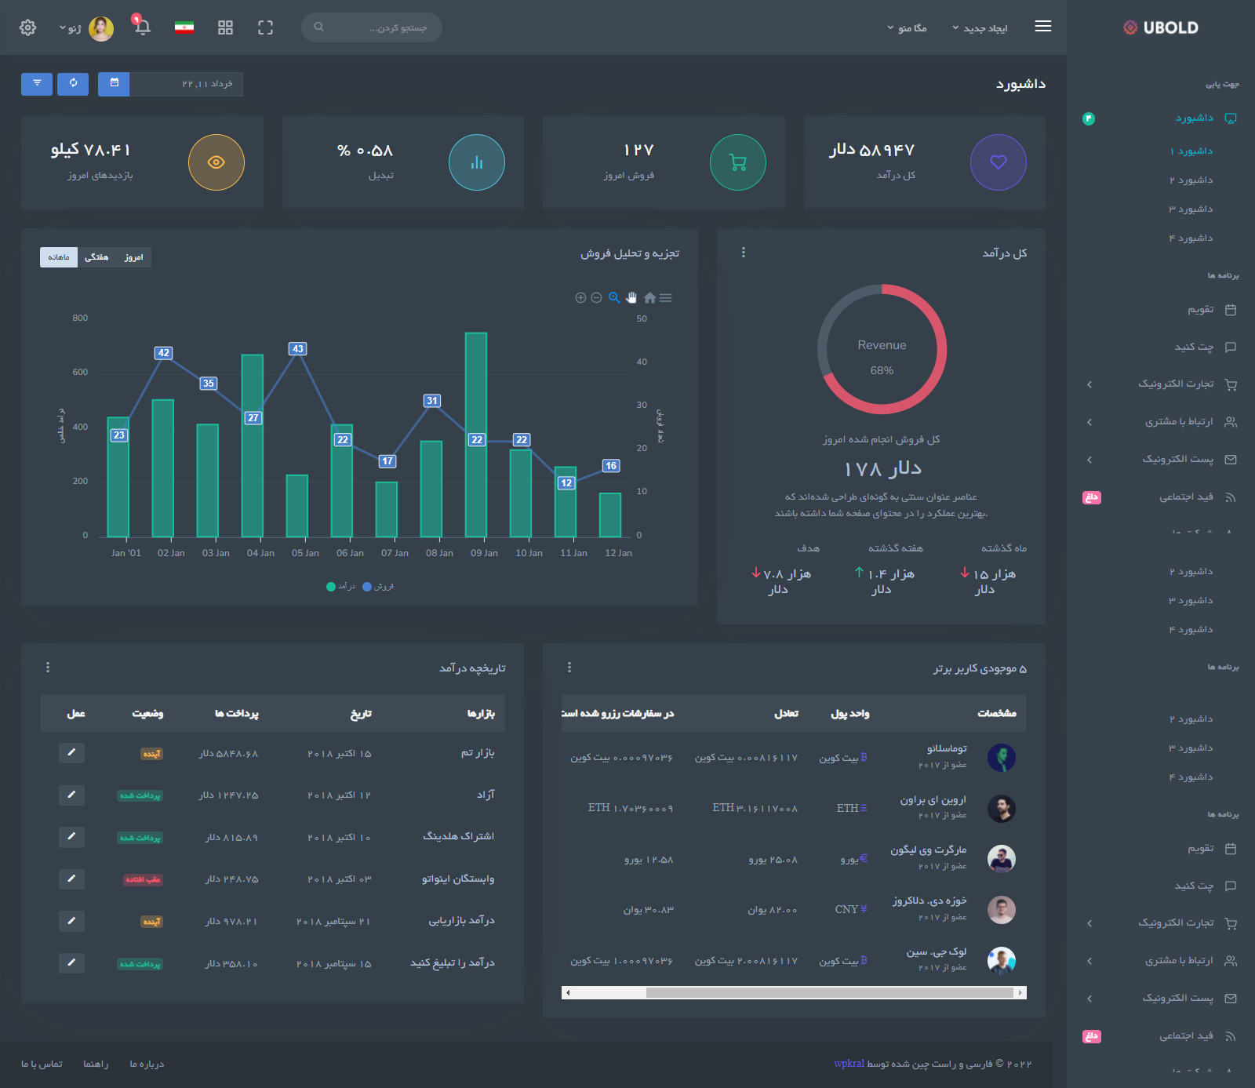
Task: Toggle the درآمد series in chart legend
Action: [x=340, y=587]
